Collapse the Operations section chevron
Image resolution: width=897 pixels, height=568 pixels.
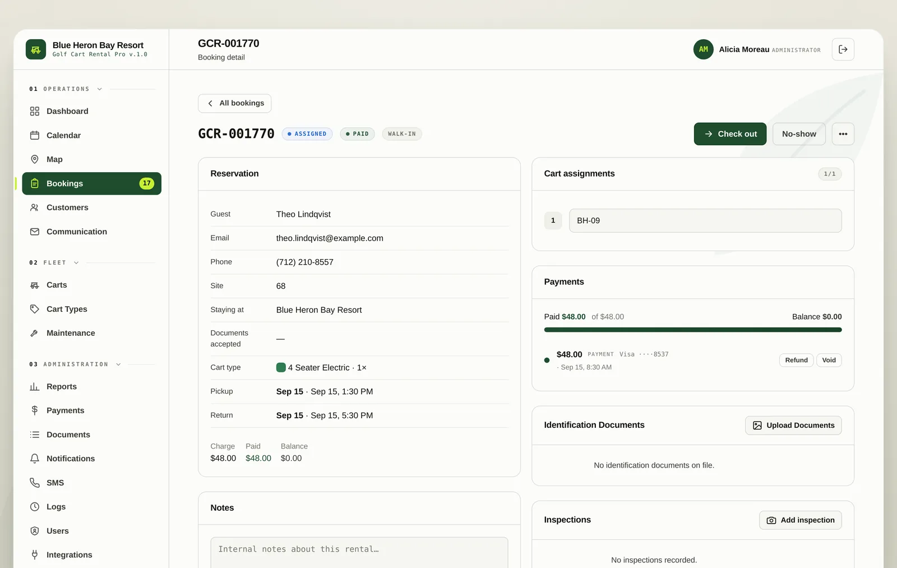pyautogui.click(x=100, y=89)
